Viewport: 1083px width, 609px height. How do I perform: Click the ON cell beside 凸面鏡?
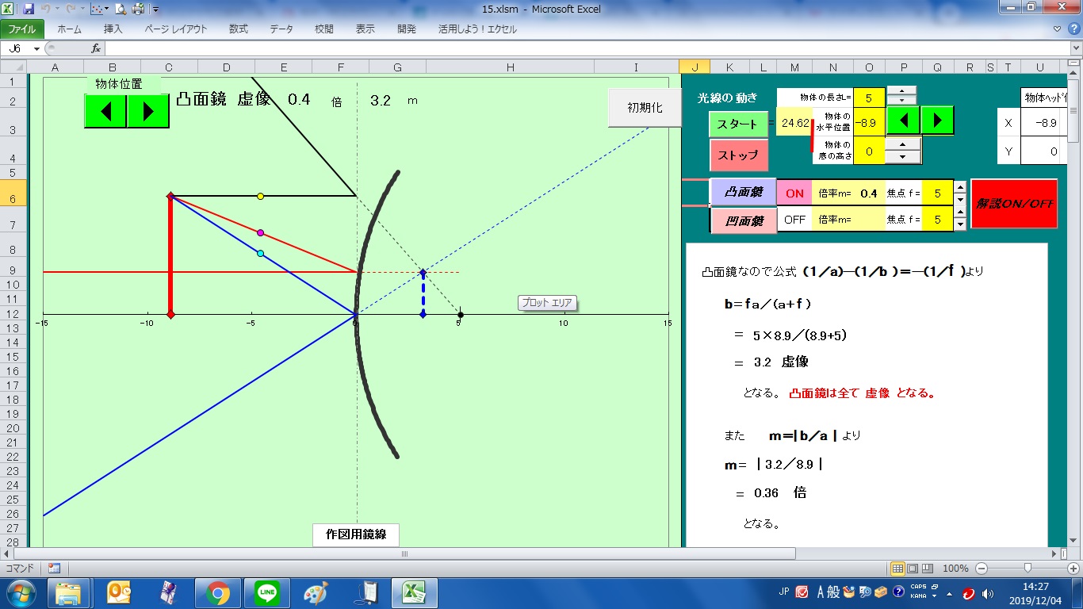pos(794,193)
